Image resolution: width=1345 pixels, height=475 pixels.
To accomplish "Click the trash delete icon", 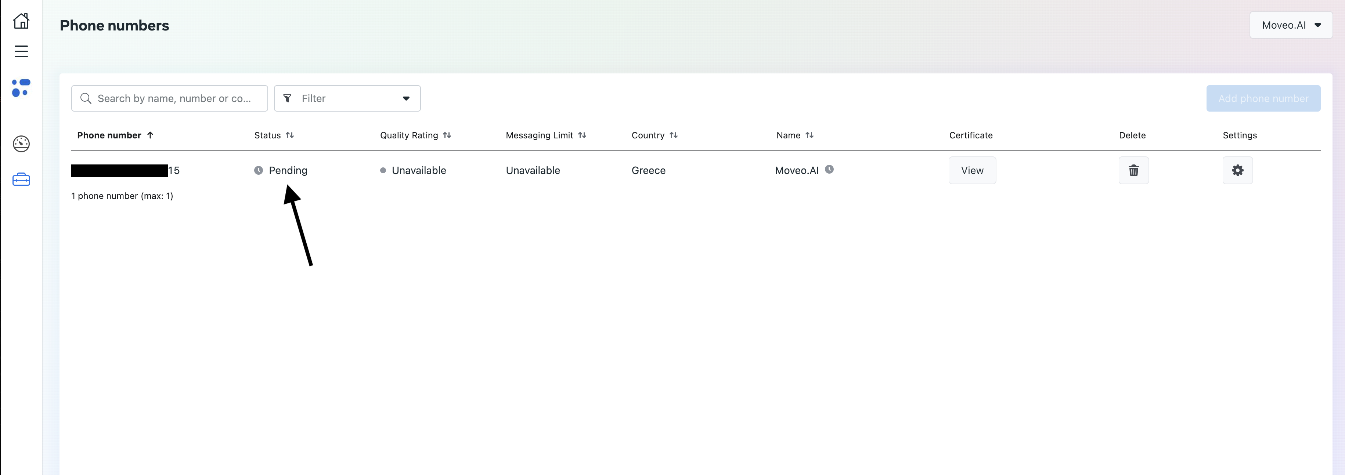I will pyautogui.click(x=1133, y=170).
